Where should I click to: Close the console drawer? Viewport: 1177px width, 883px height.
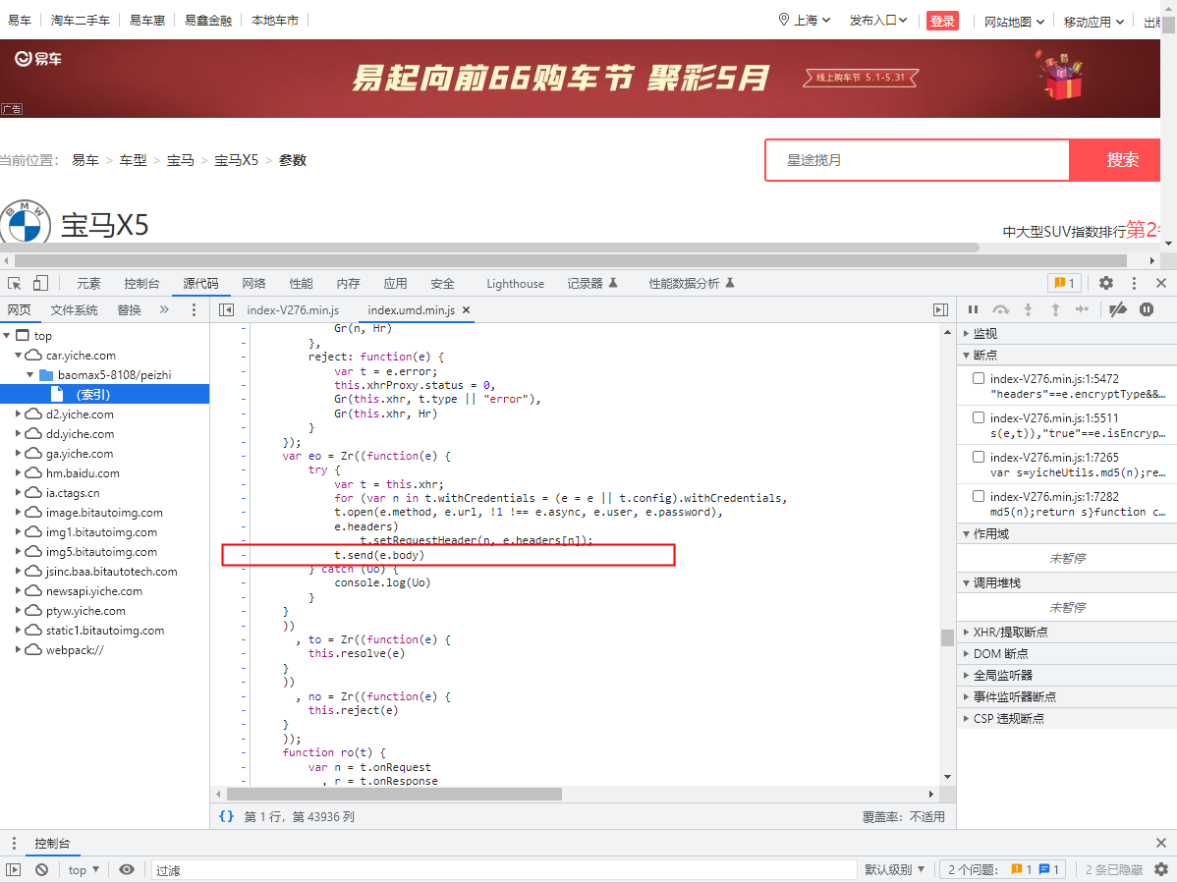click(x=1160, y=843)
